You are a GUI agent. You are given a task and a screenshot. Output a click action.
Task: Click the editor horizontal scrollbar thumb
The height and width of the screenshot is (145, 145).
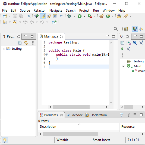tap(71, 107)
